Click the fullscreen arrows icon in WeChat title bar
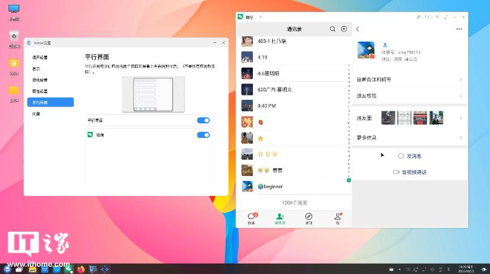The image size is (490, 274). (x=446, y=17)
